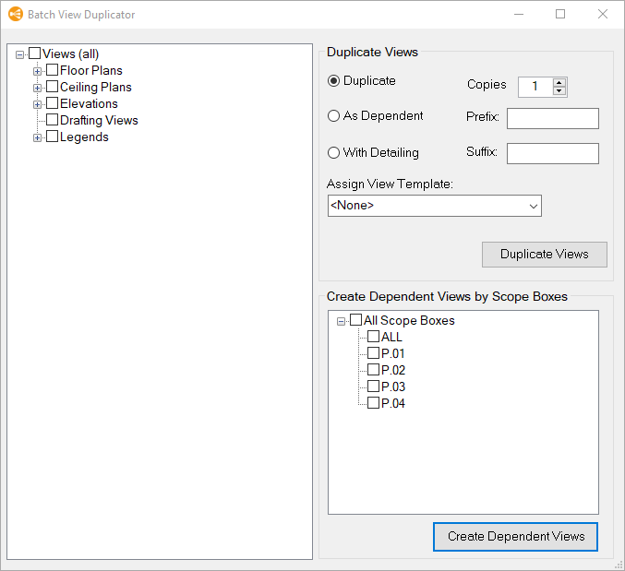Check the Floor Plans checkbox
This screenshot has height=571, width=625.
coord(53,70)
